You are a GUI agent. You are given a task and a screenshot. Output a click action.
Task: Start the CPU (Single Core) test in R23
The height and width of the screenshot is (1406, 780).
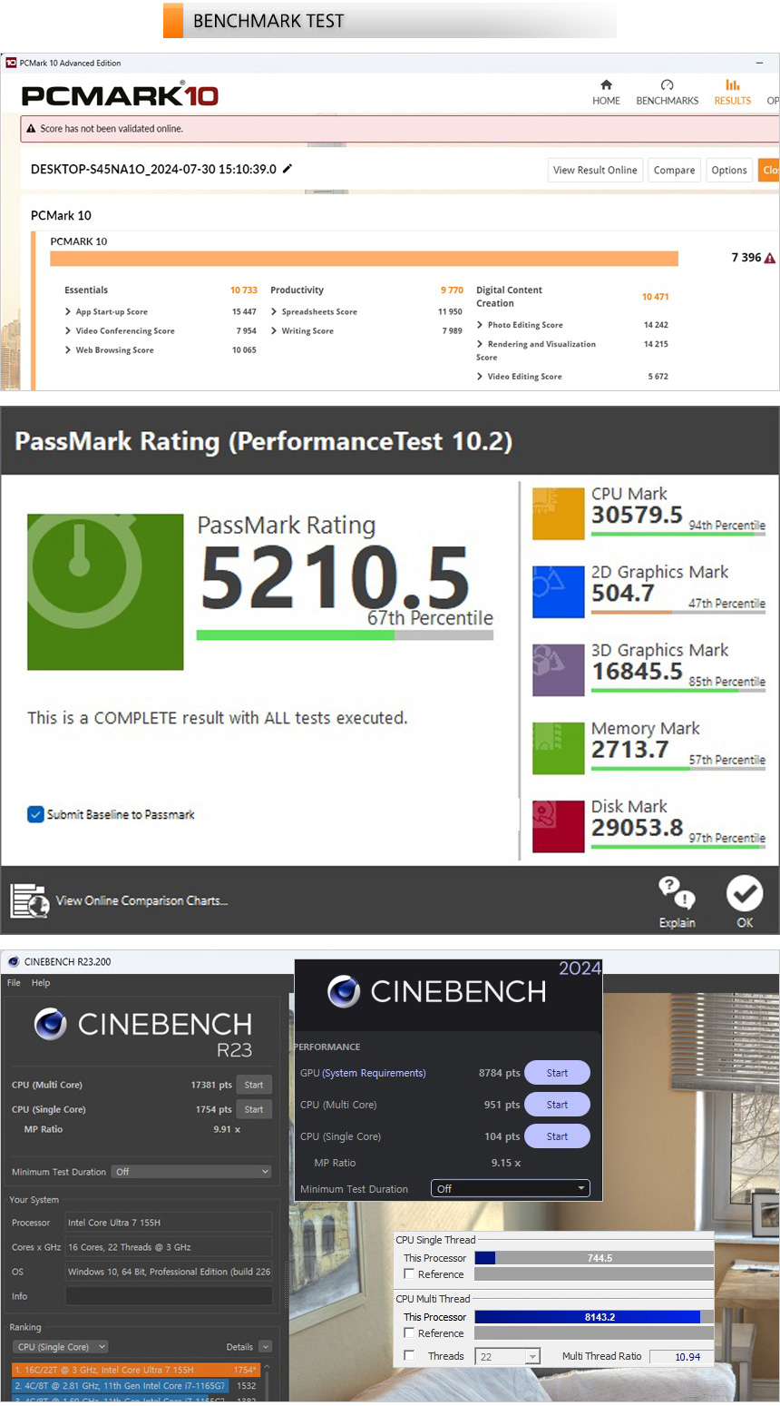[254, 1109]
